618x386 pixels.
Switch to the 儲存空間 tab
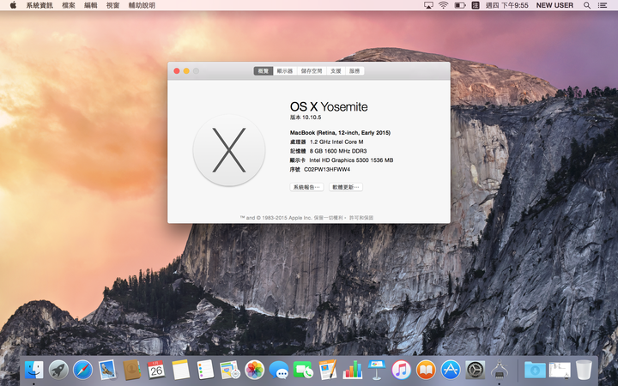click(312, 71)
